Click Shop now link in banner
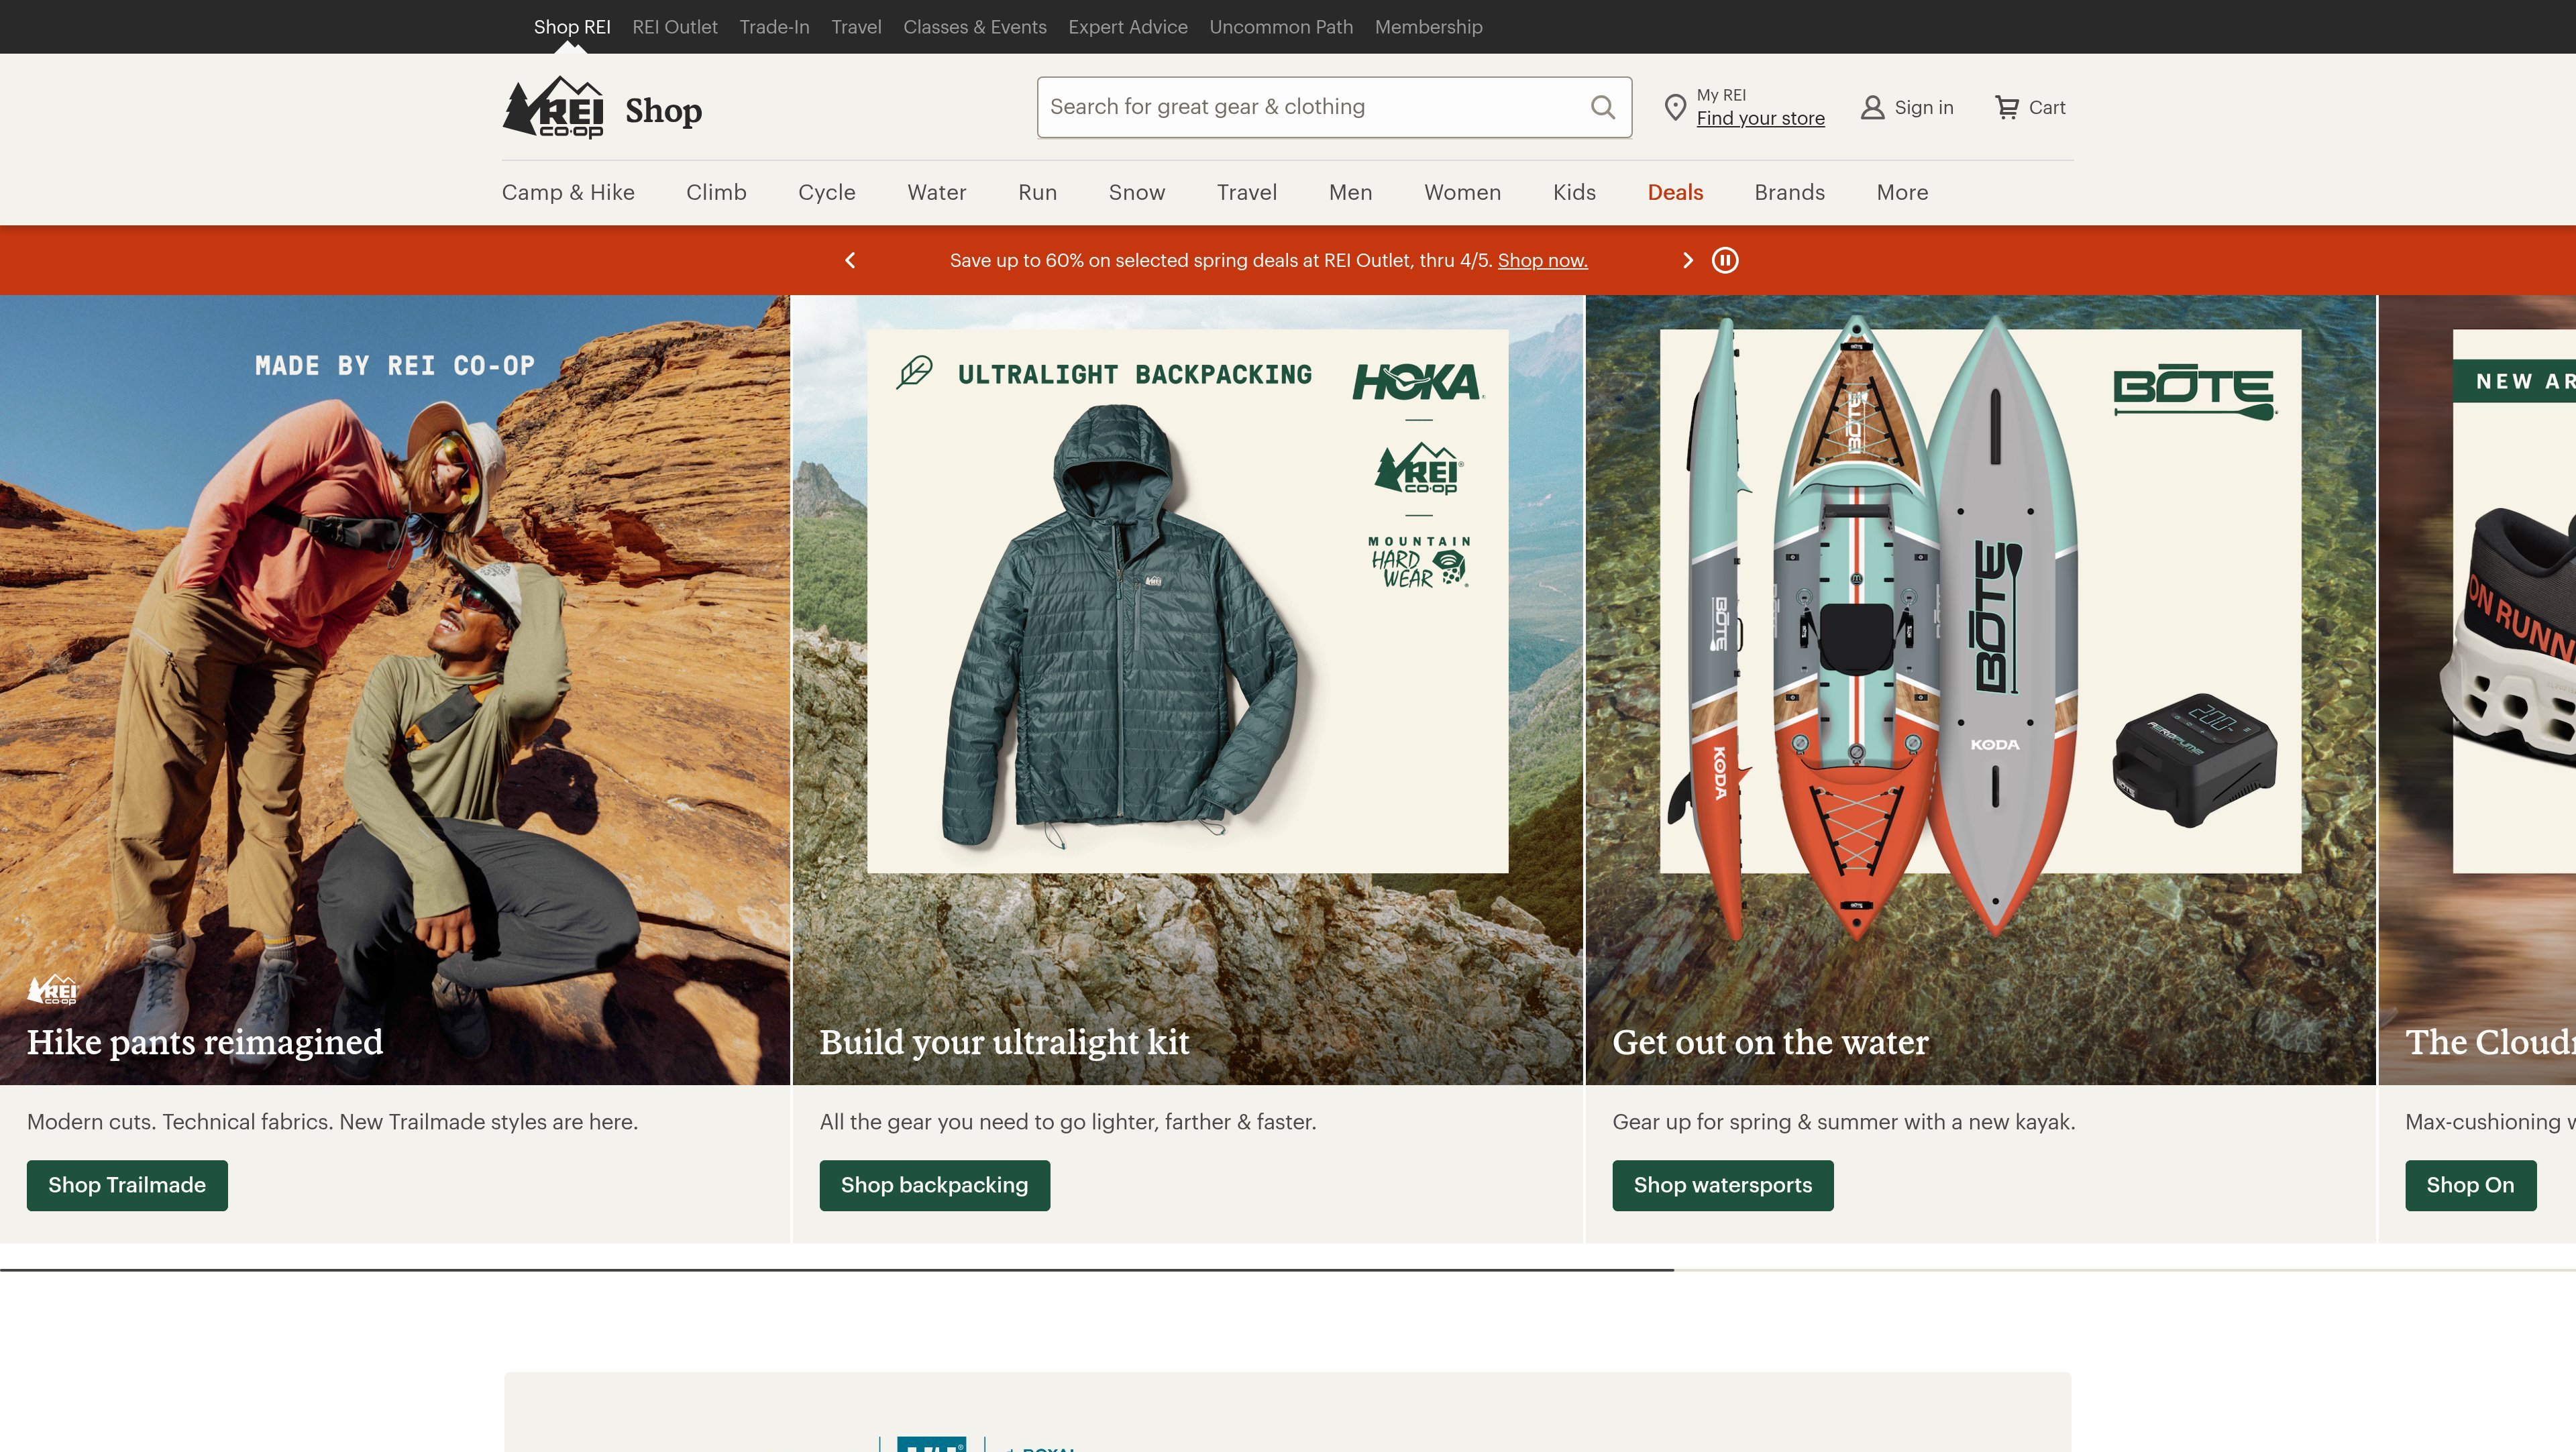Screen dimensions: 2576x1452 click(1543, 260)
